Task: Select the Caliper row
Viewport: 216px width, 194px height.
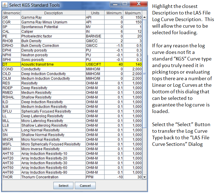Action: click(72, 31)
